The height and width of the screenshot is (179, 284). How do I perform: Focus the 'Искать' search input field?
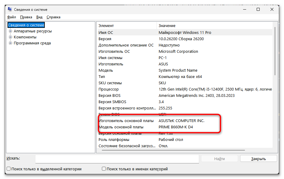(x=117, y=159)
